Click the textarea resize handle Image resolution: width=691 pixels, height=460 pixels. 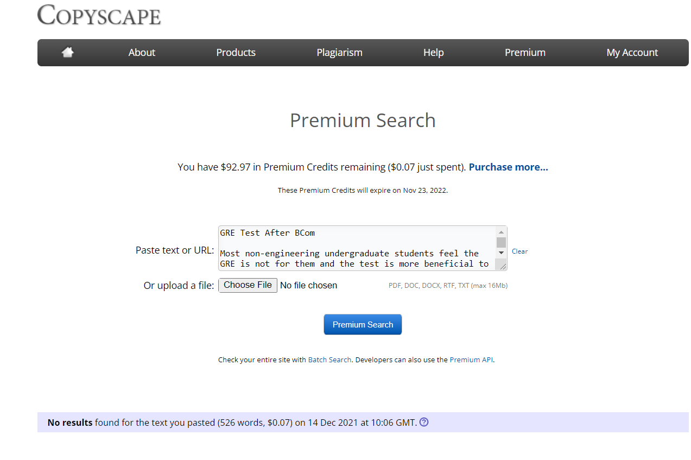coord(503,266)
